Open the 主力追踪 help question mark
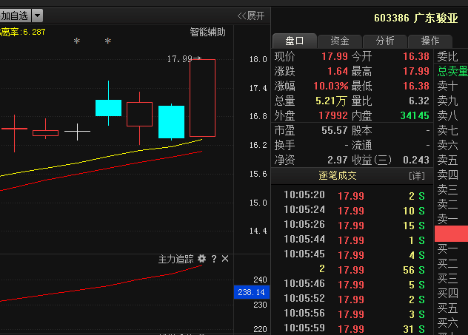 [x=214, y=259]
